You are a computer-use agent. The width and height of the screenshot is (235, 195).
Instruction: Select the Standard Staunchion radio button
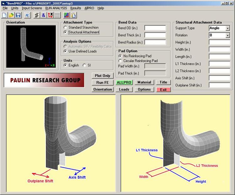tap(65, 28)
